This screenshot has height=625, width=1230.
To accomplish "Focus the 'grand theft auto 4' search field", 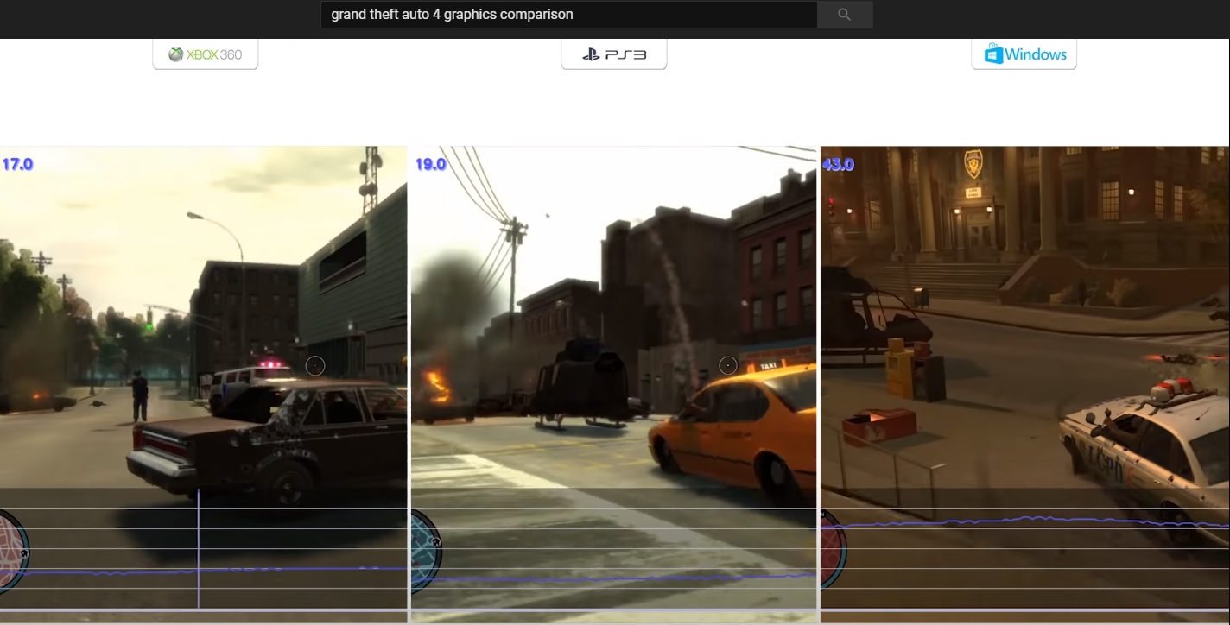I will pos(568,15).
